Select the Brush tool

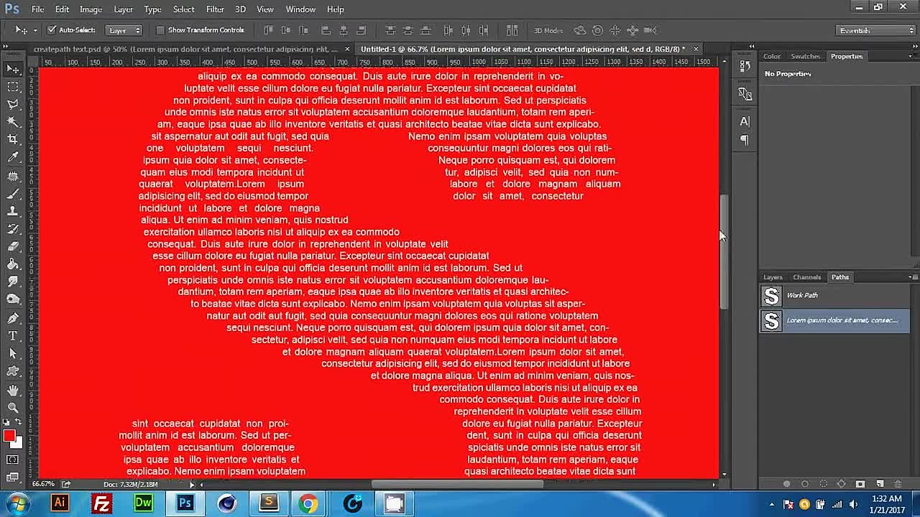[x=13, y=194]
